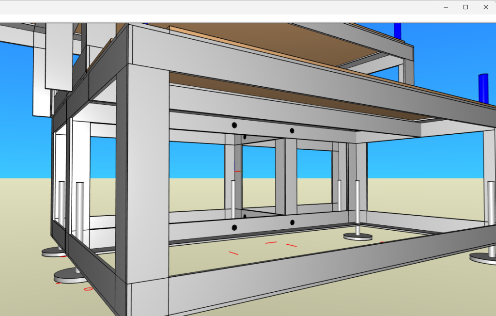Click the lower-left black bolt hole
Viewport: 496px width, 316px height.
[234, 227]
